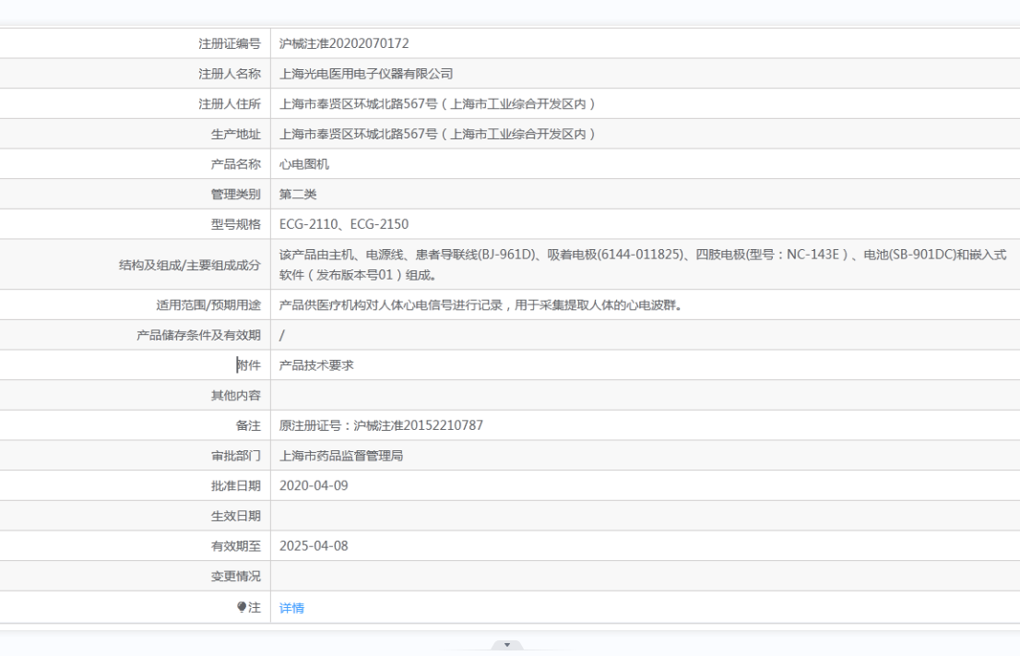Click the 生效日期 label
The height and width of the screenshot is (656, 1020).
click(235, 516)
